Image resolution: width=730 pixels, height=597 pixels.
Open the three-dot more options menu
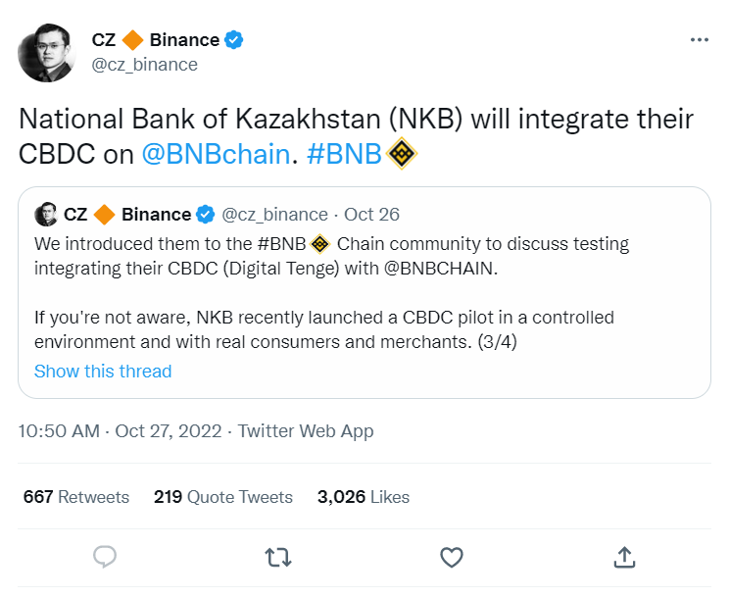click(x=699, y=40)
